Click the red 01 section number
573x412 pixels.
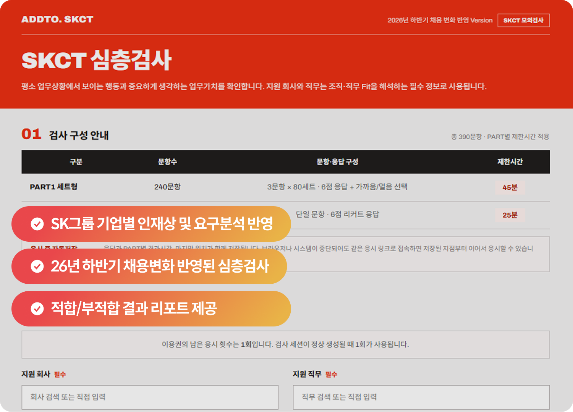[x=31, y=134]
